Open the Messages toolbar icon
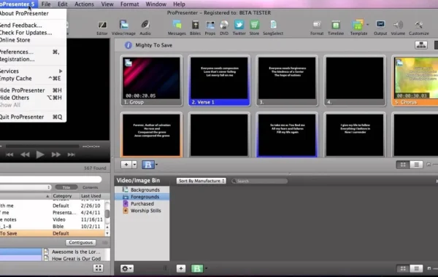 click(x=177, y=28)
